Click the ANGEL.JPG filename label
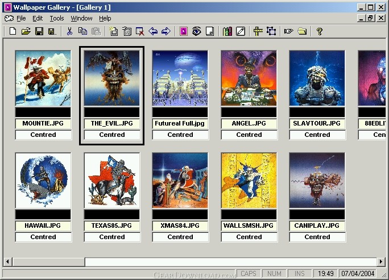 (249, 123)
